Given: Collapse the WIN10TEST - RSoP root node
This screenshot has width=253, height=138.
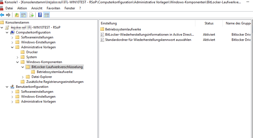Looking at the screenshot, I should pyautogui.click(x=2, y=27).
